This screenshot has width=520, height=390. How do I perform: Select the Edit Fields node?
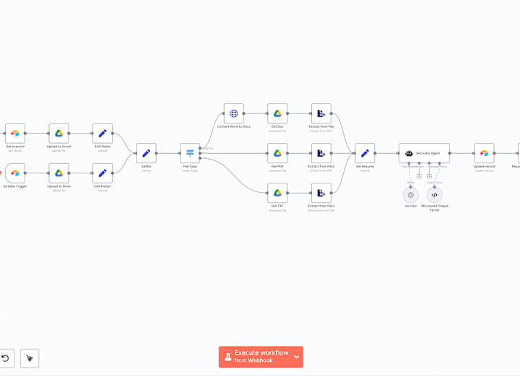[103, 134]
